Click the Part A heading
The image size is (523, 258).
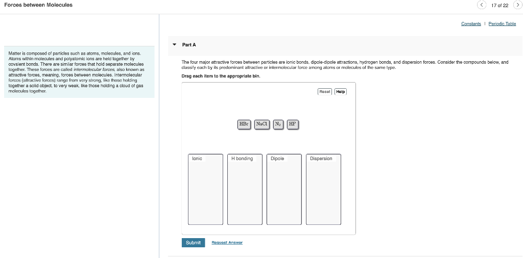click(189, 44)
